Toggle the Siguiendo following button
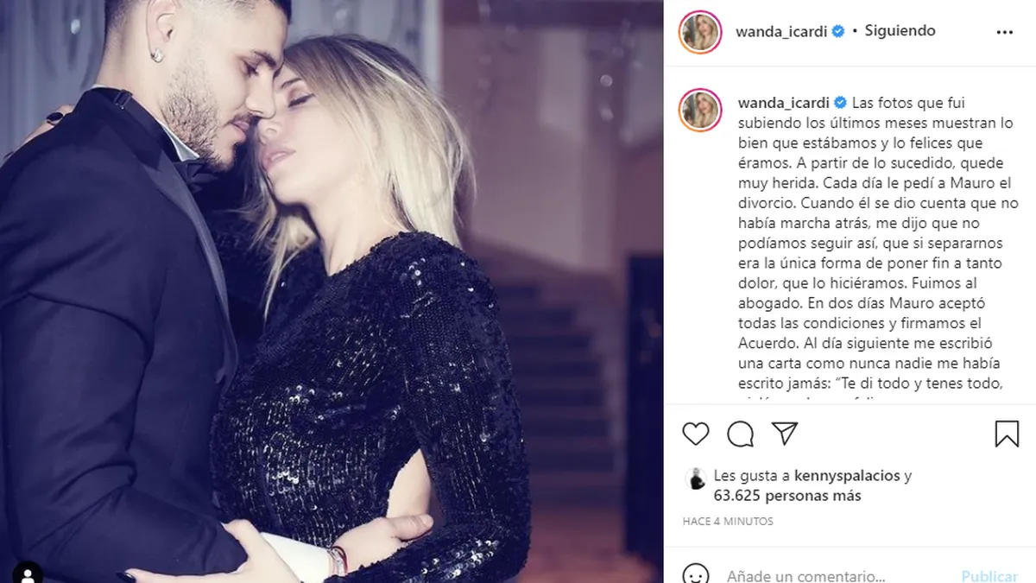The width and height of the screenshot is (1036, 583). [x=900, y=31]
